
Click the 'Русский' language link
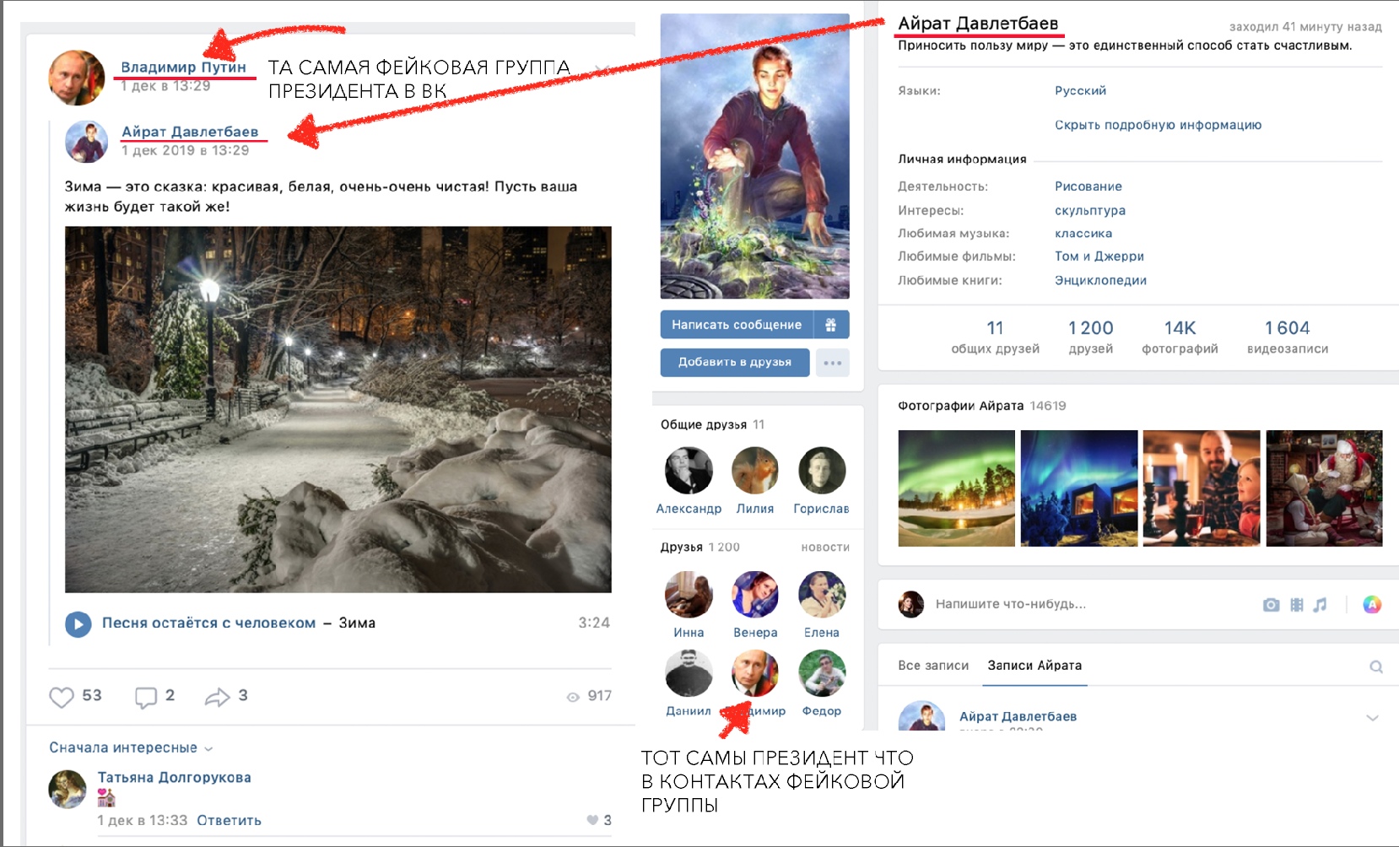pyautogui.click(x=1080, y=90)
